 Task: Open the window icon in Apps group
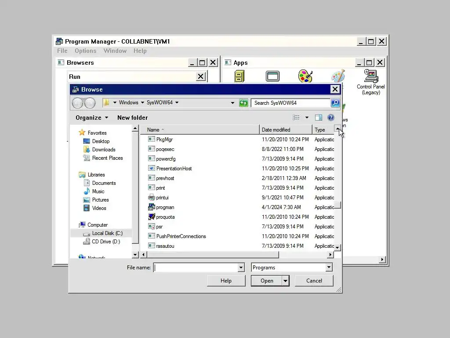272,76
